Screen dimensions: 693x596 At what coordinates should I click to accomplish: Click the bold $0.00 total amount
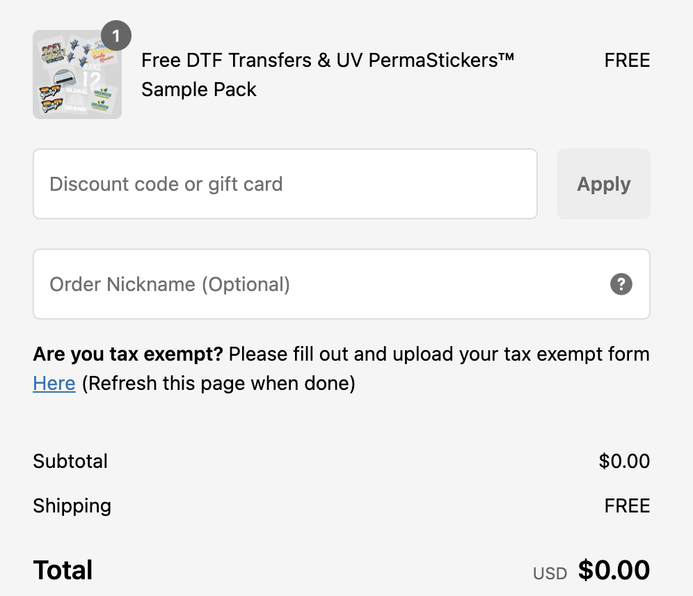pos(614,570)
